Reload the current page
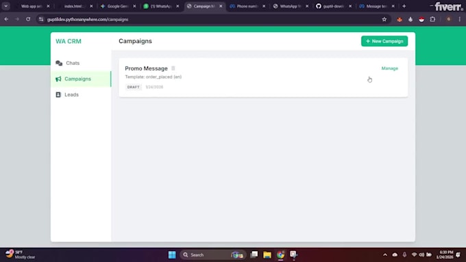Image resolution: width=466 pixels, height=262 pixels. point(28,19)
